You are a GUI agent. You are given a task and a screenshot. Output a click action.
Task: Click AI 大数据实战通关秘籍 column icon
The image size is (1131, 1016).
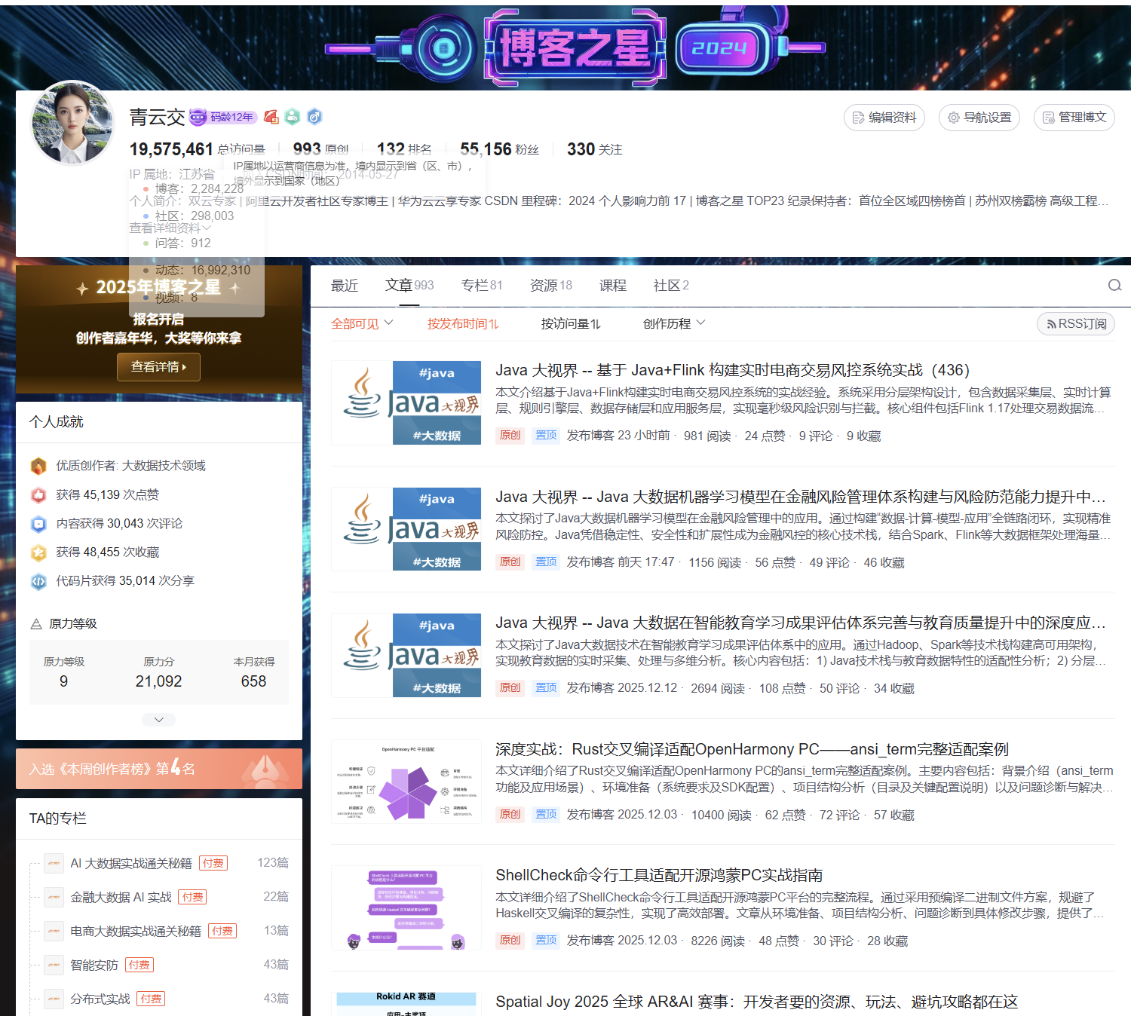pyautogui.click(x=54, y=863)
